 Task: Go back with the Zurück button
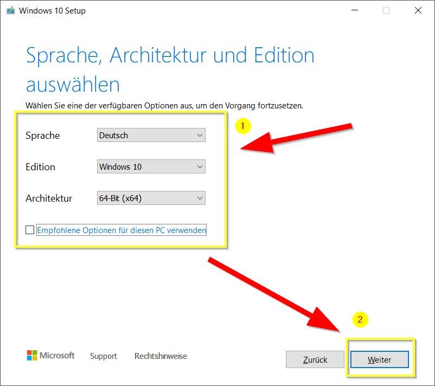(x=315, y=359)
